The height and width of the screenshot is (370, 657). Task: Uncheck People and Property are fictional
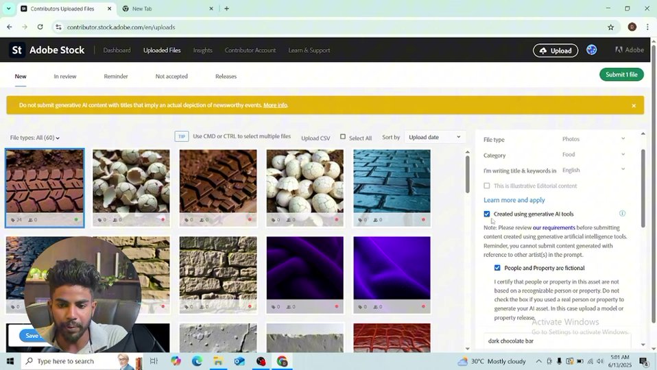pyautogui.click(x=497, y=268)
